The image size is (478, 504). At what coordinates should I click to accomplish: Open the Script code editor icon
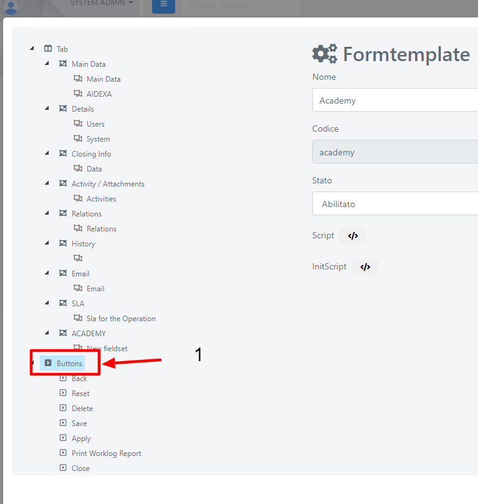tap(353, 236)
